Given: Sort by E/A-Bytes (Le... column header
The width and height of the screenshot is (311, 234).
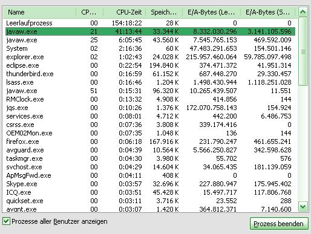Looking at the screenshot, I should point(211,12).
